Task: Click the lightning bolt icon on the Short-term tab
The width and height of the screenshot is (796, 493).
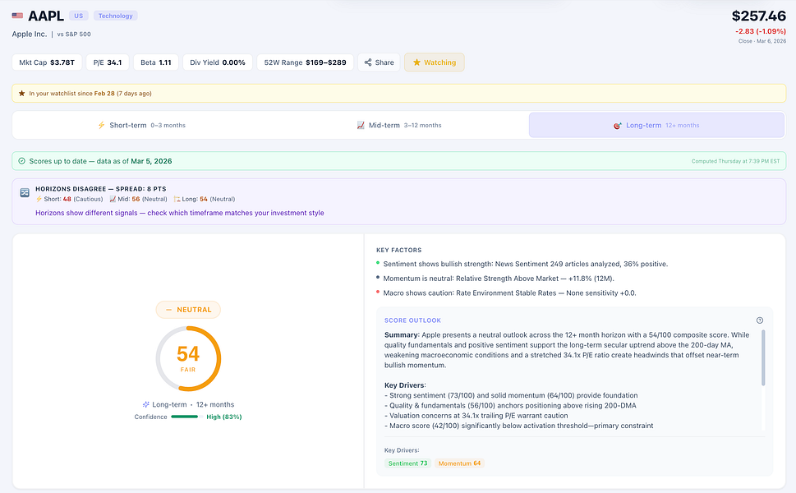Action: [102, 125]
